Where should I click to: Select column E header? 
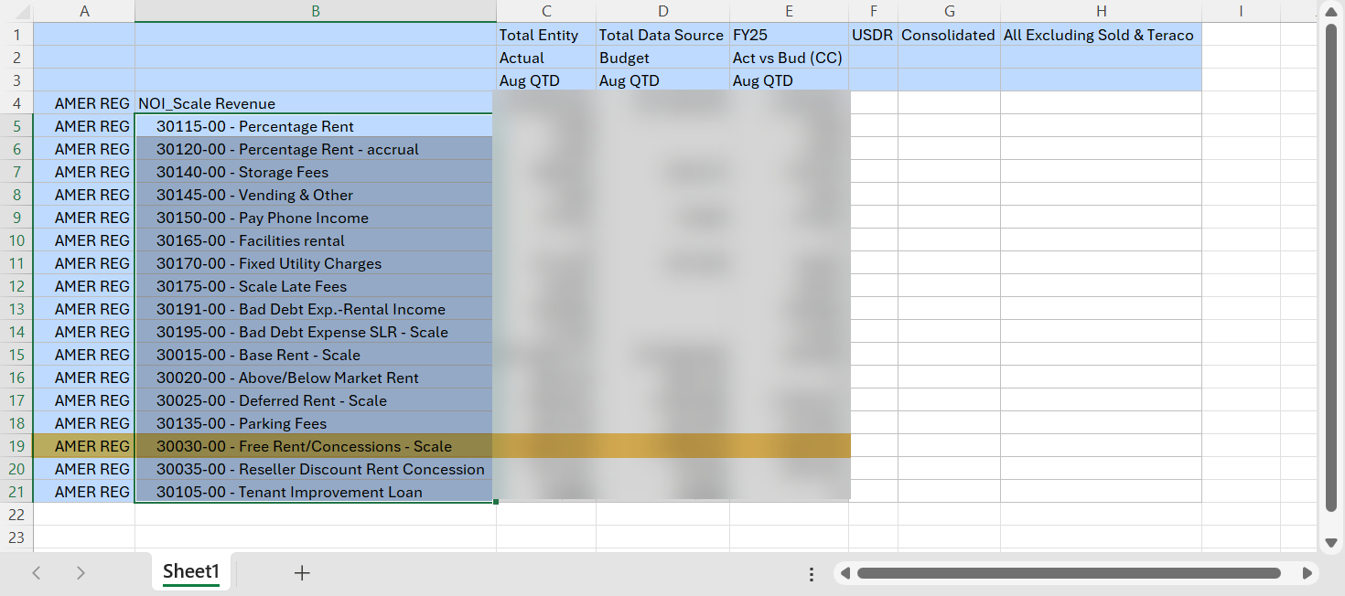click(x=789, y=11)
